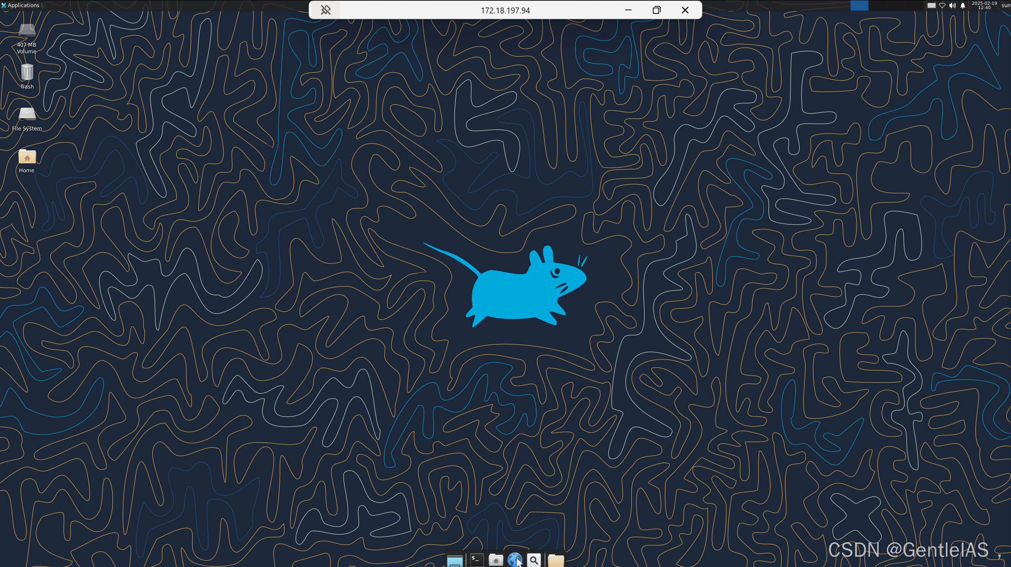The image size is (1011, 567).
Task: Click the volume speaker tray icon
Action: point(953,6)
